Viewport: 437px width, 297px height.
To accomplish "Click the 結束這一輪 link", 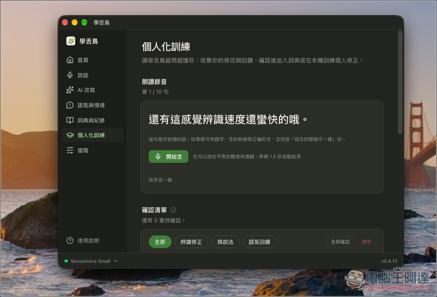I will tap(160, 180).
